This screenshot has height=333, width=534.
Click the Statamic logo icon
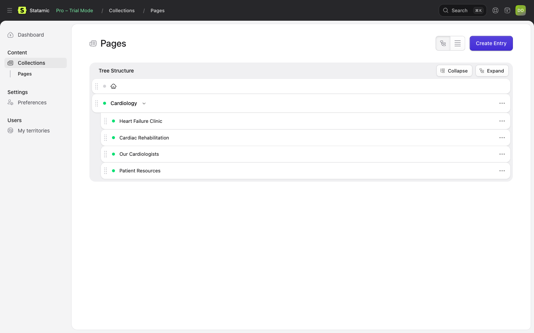pyautogui.click(x=22, y=10)
